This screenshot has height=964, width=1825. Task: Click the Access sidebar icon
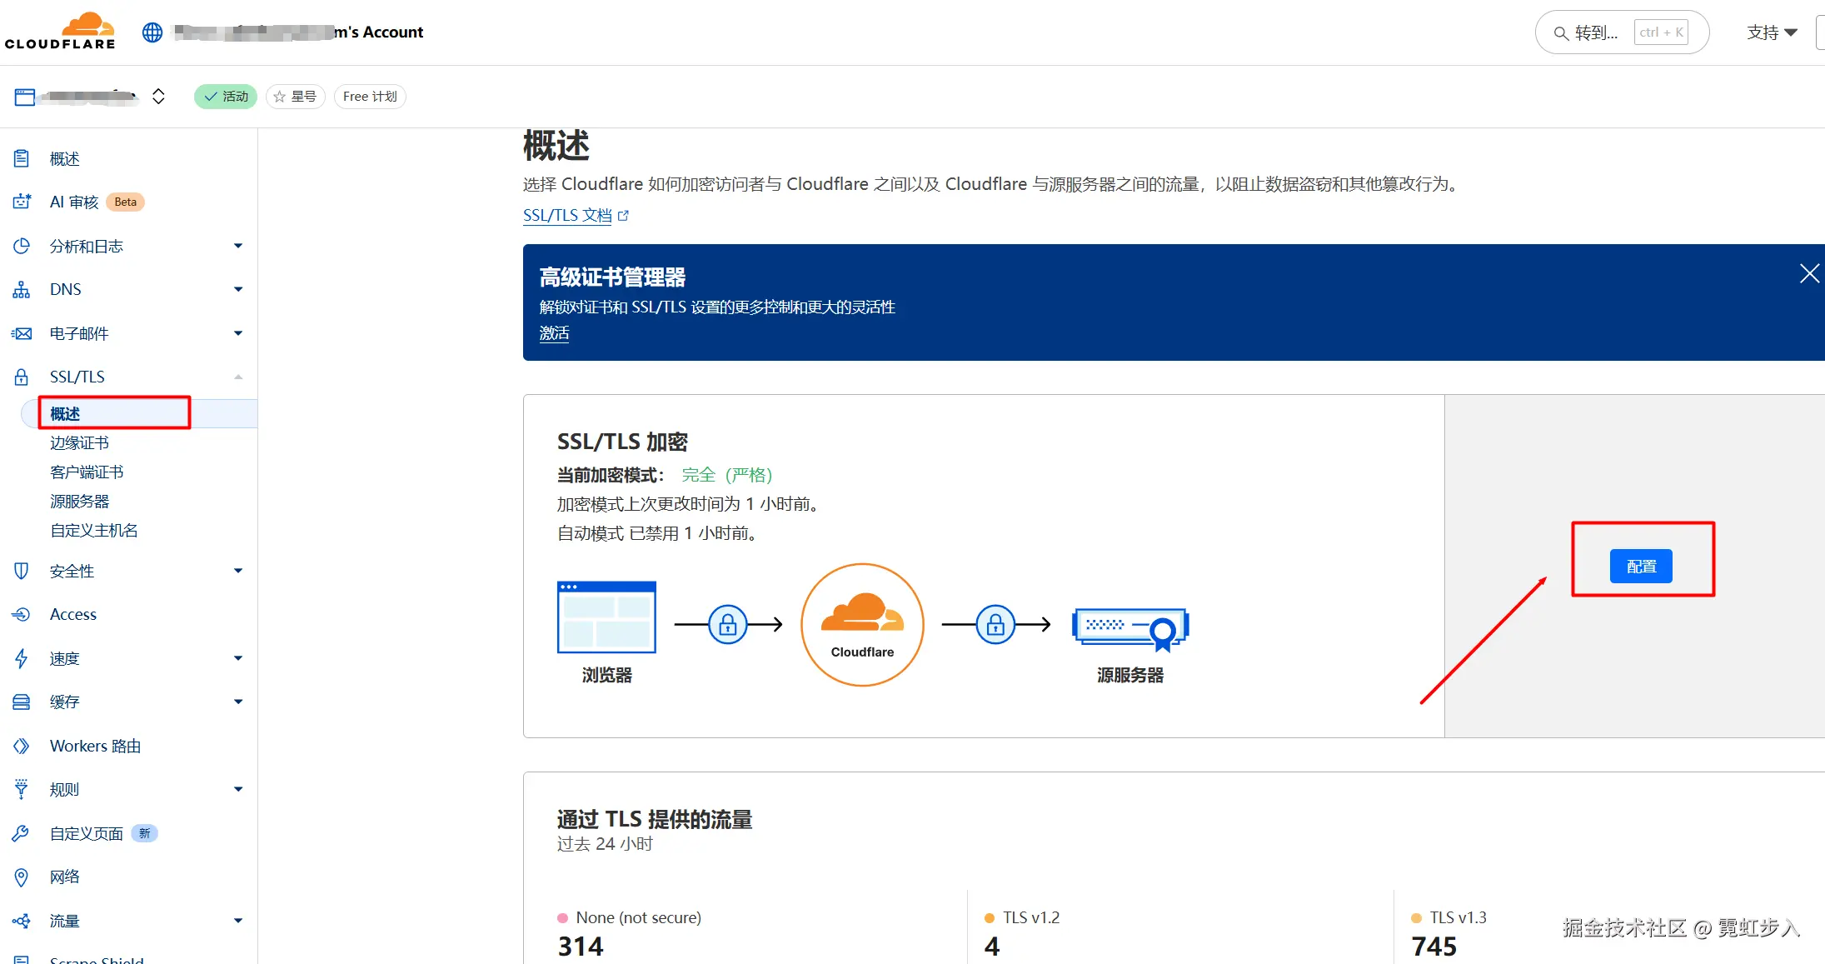tap(22, 614)
